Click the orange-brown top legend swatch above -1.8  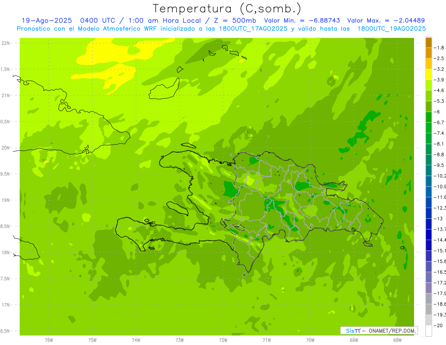[x=429, y=42]
